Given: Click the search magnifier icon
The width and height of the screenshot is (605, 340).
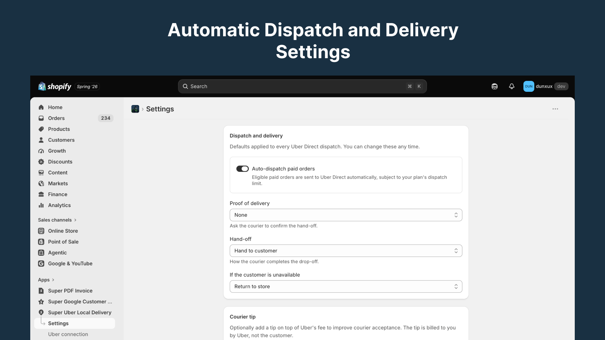Looking at the screenshot, I should pyautogui.click(x=185, y=87).
